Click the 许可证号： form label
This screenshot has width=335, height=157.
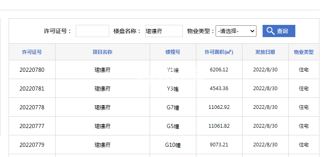pos(58,31)
